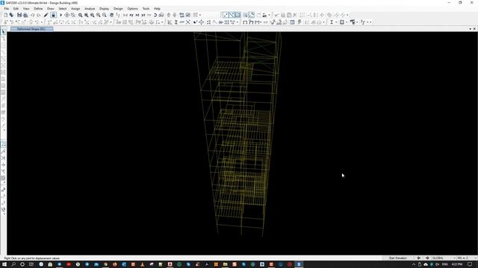478x268 pixels.
Task: Open the Define menu
Action: pos(38,8)
